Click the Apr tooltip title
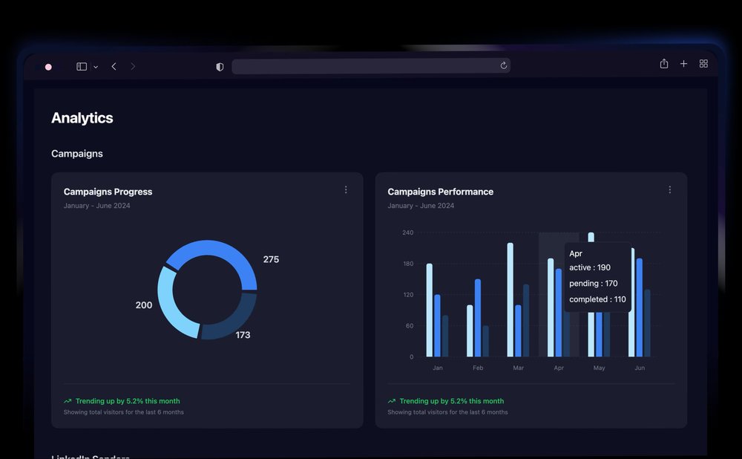This screenshot has width=742, height=459. tap(576, 253)
